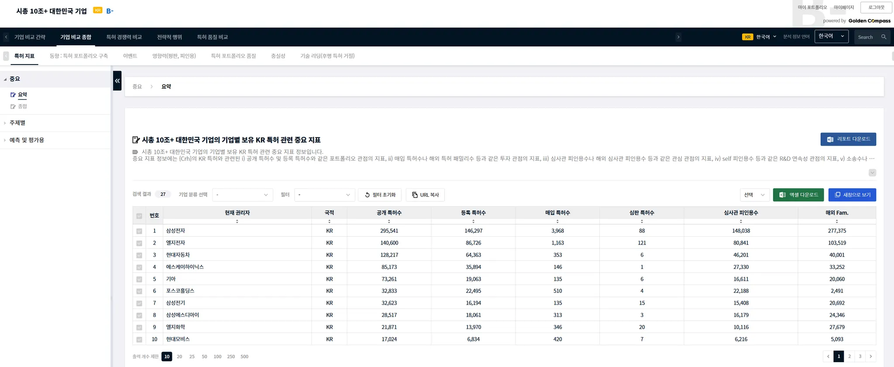
Task: Click the 새창으로 보기 button
Action: coord(852,195)
